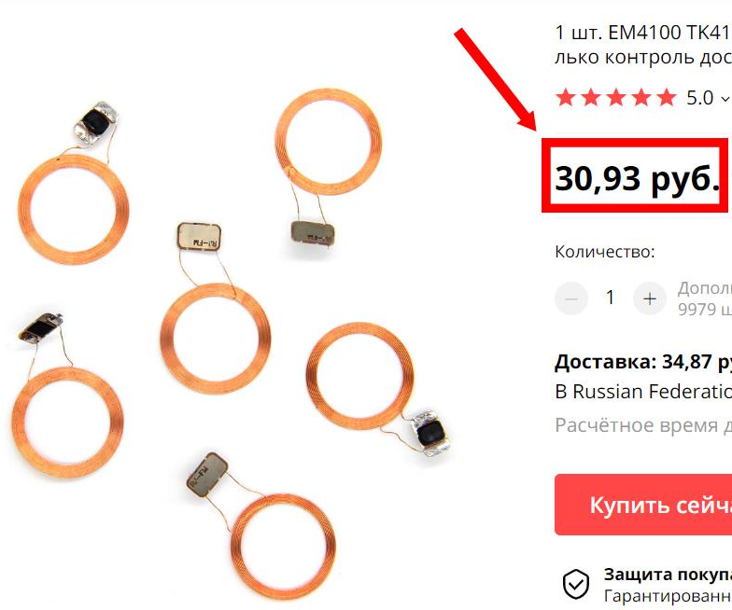
Task: Click the first red rating star
Action: 566,97
